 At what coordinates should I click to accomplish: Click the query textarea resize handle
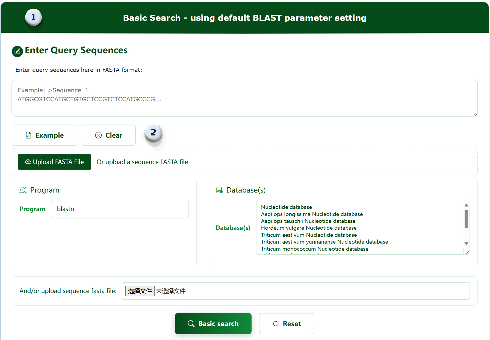coord(475,114)
